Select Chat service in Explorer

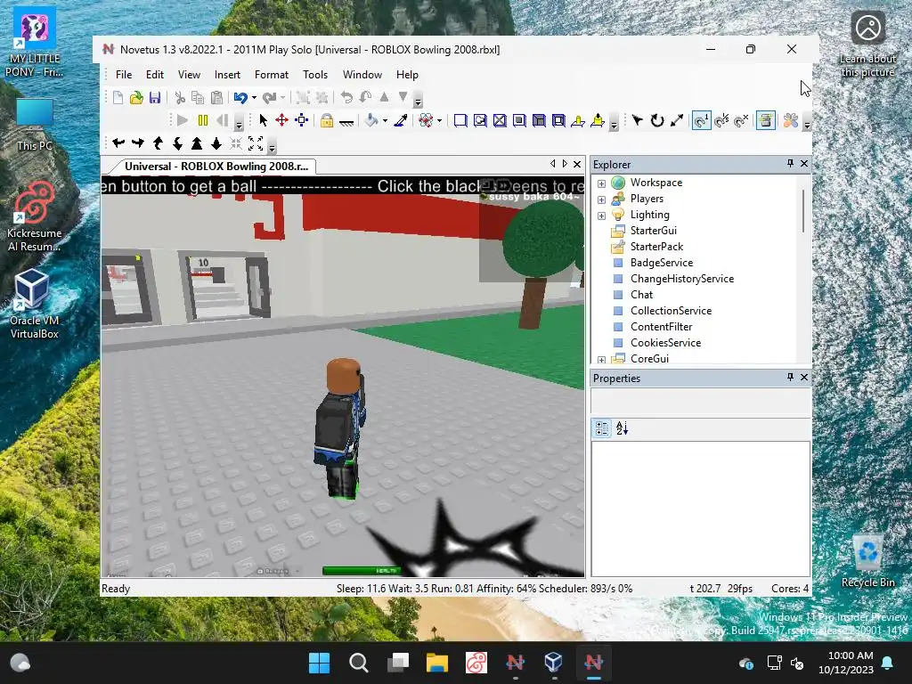point(641,294)
